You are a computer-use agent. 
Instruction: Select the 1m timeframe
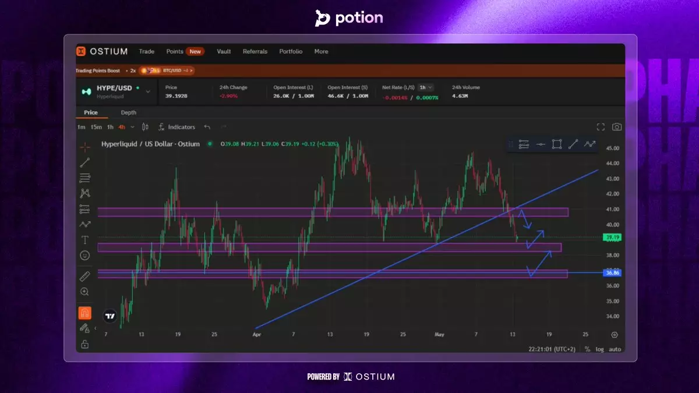point(81,127)
